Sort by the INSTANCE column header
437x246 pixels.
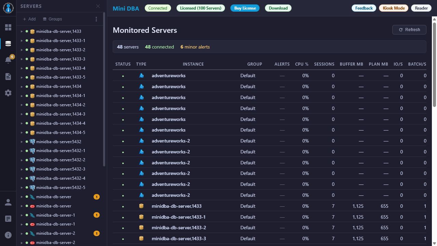click(193, 64)
